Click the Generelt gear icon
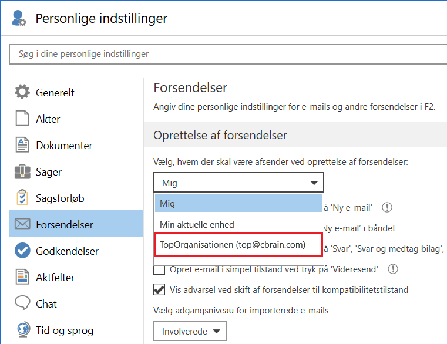Screen dimensions: 447x344 (x=22, y=92)
